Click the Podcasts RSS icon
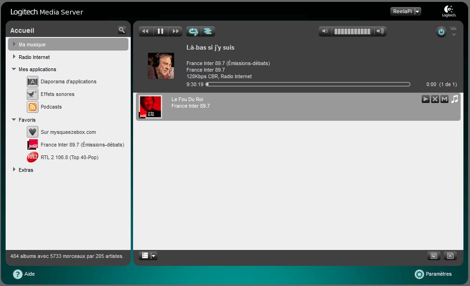Image resolution: width=470 pixels, height=286 pixels. (x=32, y=107)
